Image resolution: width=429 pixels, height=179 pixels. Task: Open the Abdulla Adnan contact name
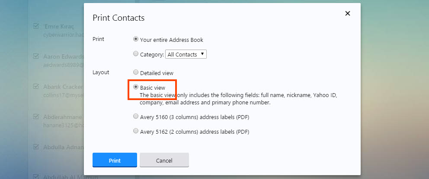63,147
